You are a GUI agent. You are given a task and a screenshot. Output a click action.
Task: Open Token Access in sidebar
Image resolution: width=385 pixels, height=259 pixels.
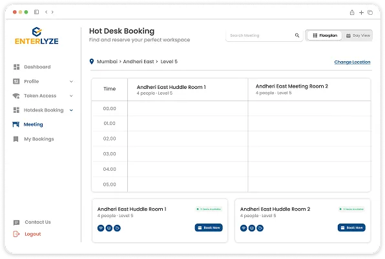[x=40, y=96]
